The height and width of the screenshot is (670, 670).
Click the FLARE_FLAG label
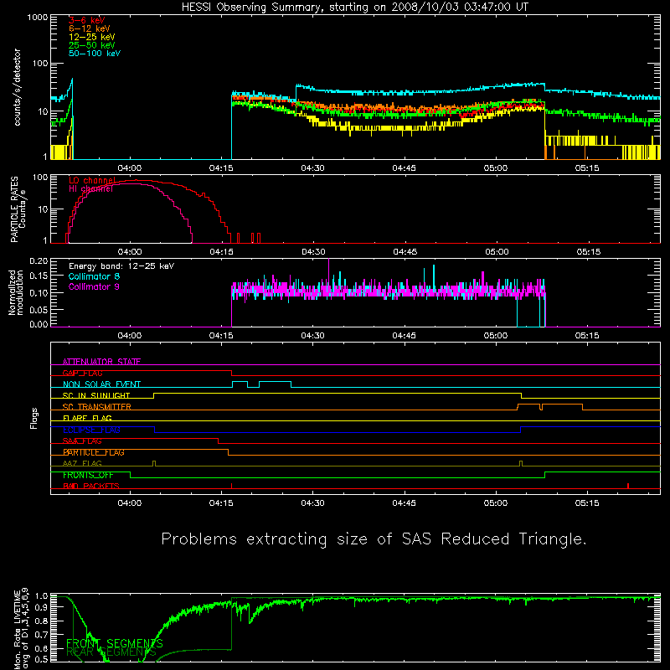[x=87, y=418]
